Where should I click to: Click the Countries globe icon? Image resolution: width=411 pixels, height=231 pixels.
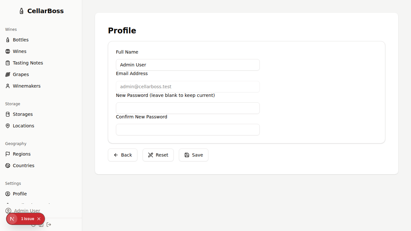point(8,166)
